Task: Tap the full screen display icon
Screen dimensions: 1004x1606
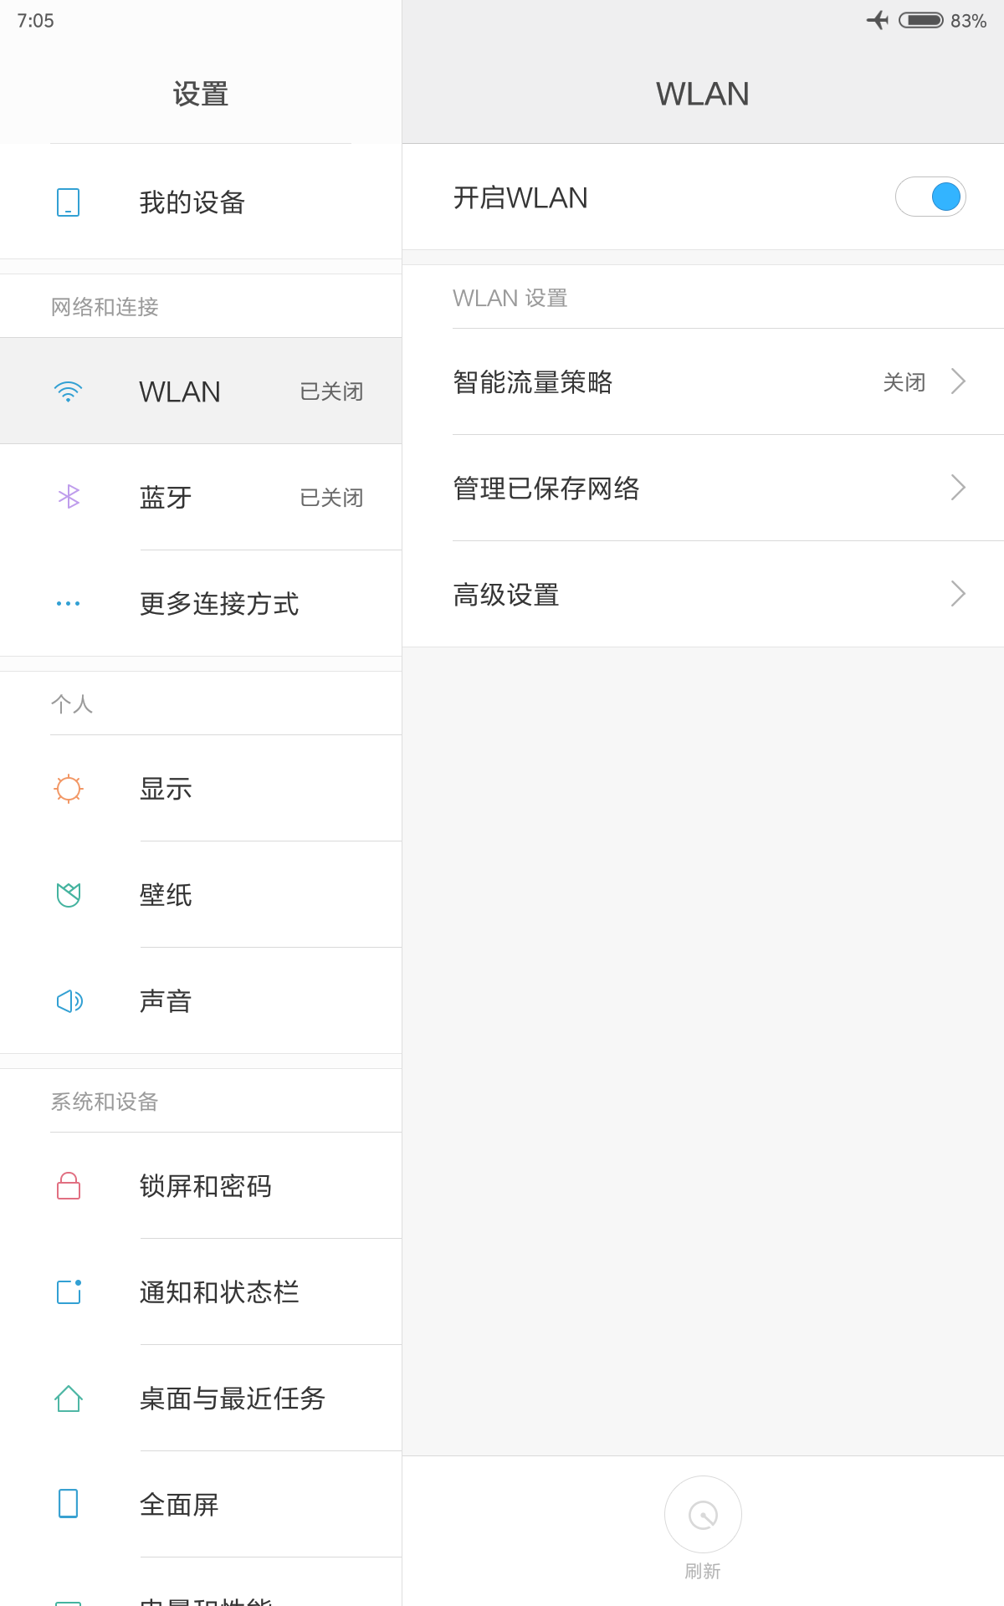Action: coord(69,1504)
